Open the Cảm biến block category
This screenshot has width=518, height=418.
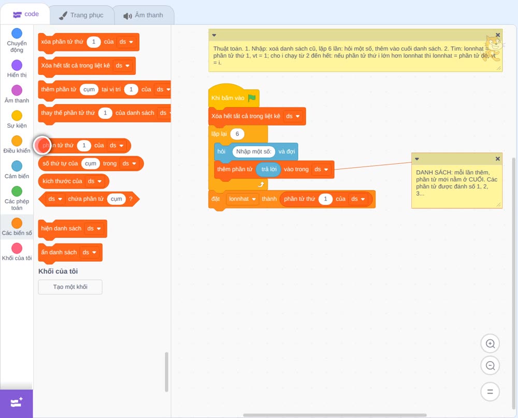click(17, 170)
